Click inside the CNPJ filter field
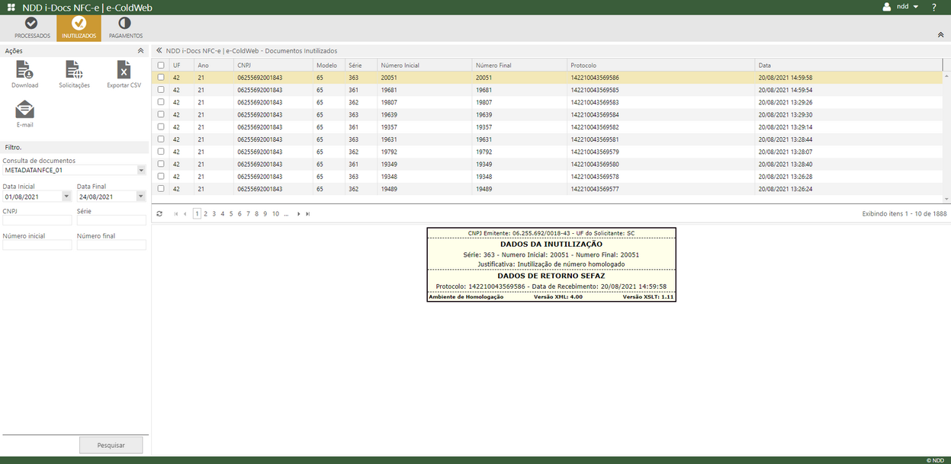This screenshot has width=951, height=464. click(x=37, y=219)
